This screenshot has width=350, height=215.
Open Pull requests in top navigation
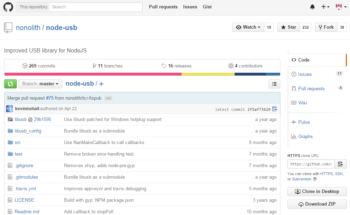[163, 7]
